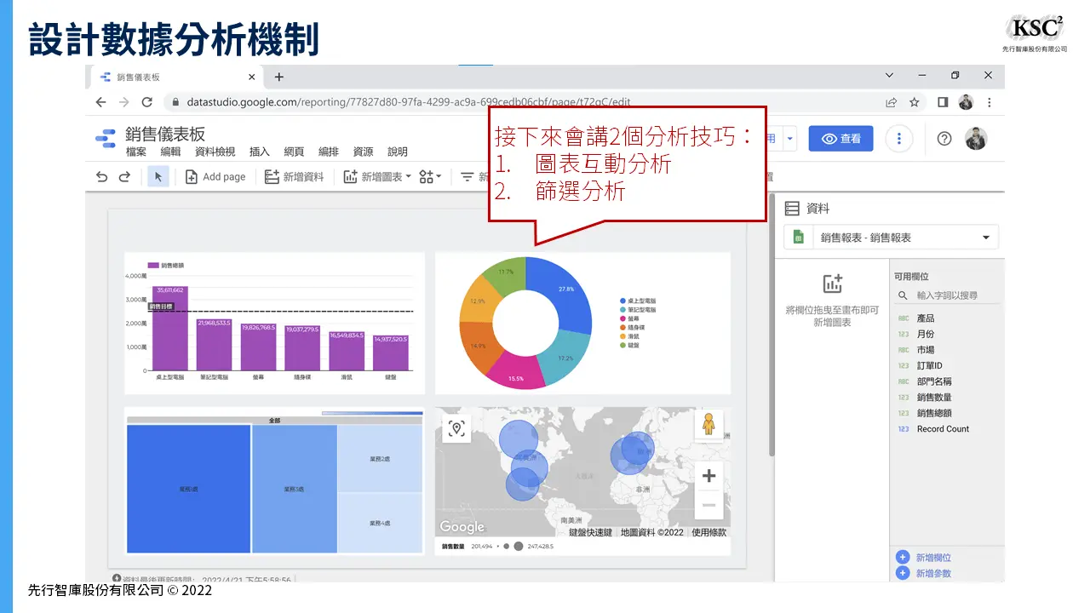
Task: Click the 使用條款 map terms link
Action: [708, 532]
